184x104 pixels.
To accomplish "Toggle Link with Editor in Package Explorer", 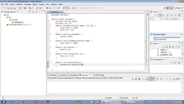I will 32,12.
